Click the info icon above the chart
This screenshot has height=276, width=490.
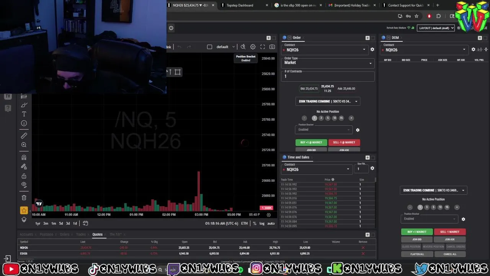[171, 28]
